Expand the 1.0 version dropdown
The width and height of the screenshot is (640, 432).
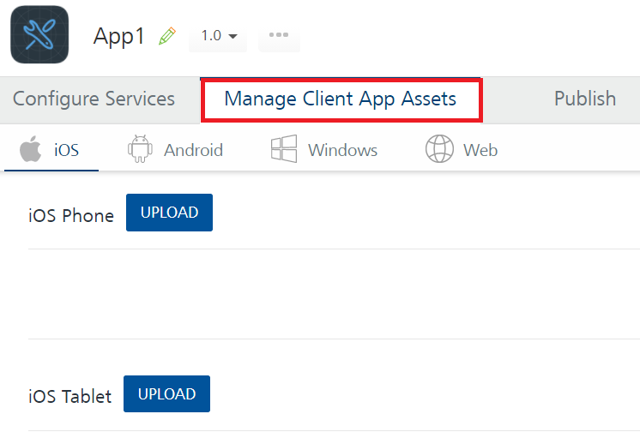tap(218, 36)
